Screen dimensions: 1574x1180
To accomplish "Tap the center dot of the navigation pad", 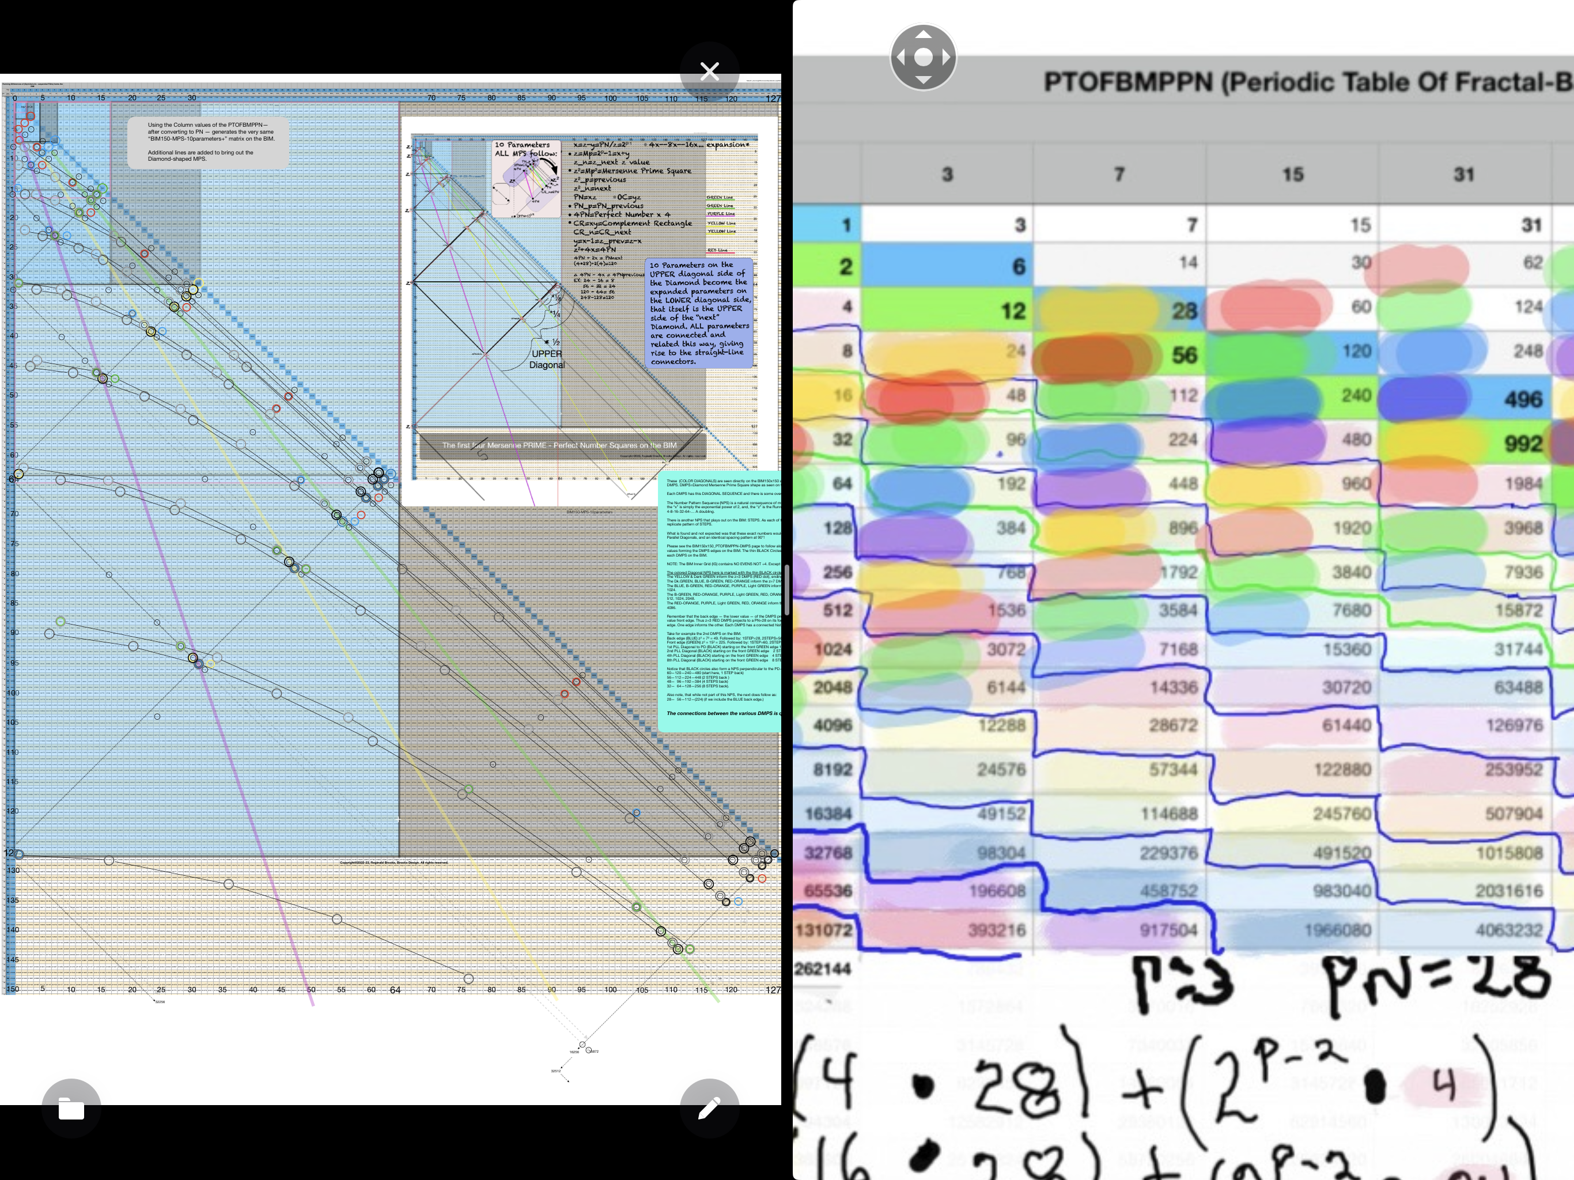I will coord(923,58).
